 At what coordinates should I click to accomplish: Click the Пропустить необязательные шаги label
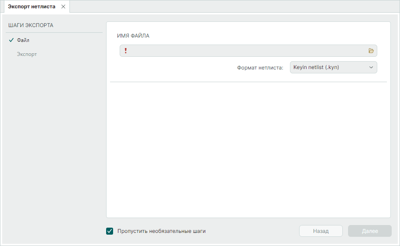pyautogui.click(x=162, y=231)
